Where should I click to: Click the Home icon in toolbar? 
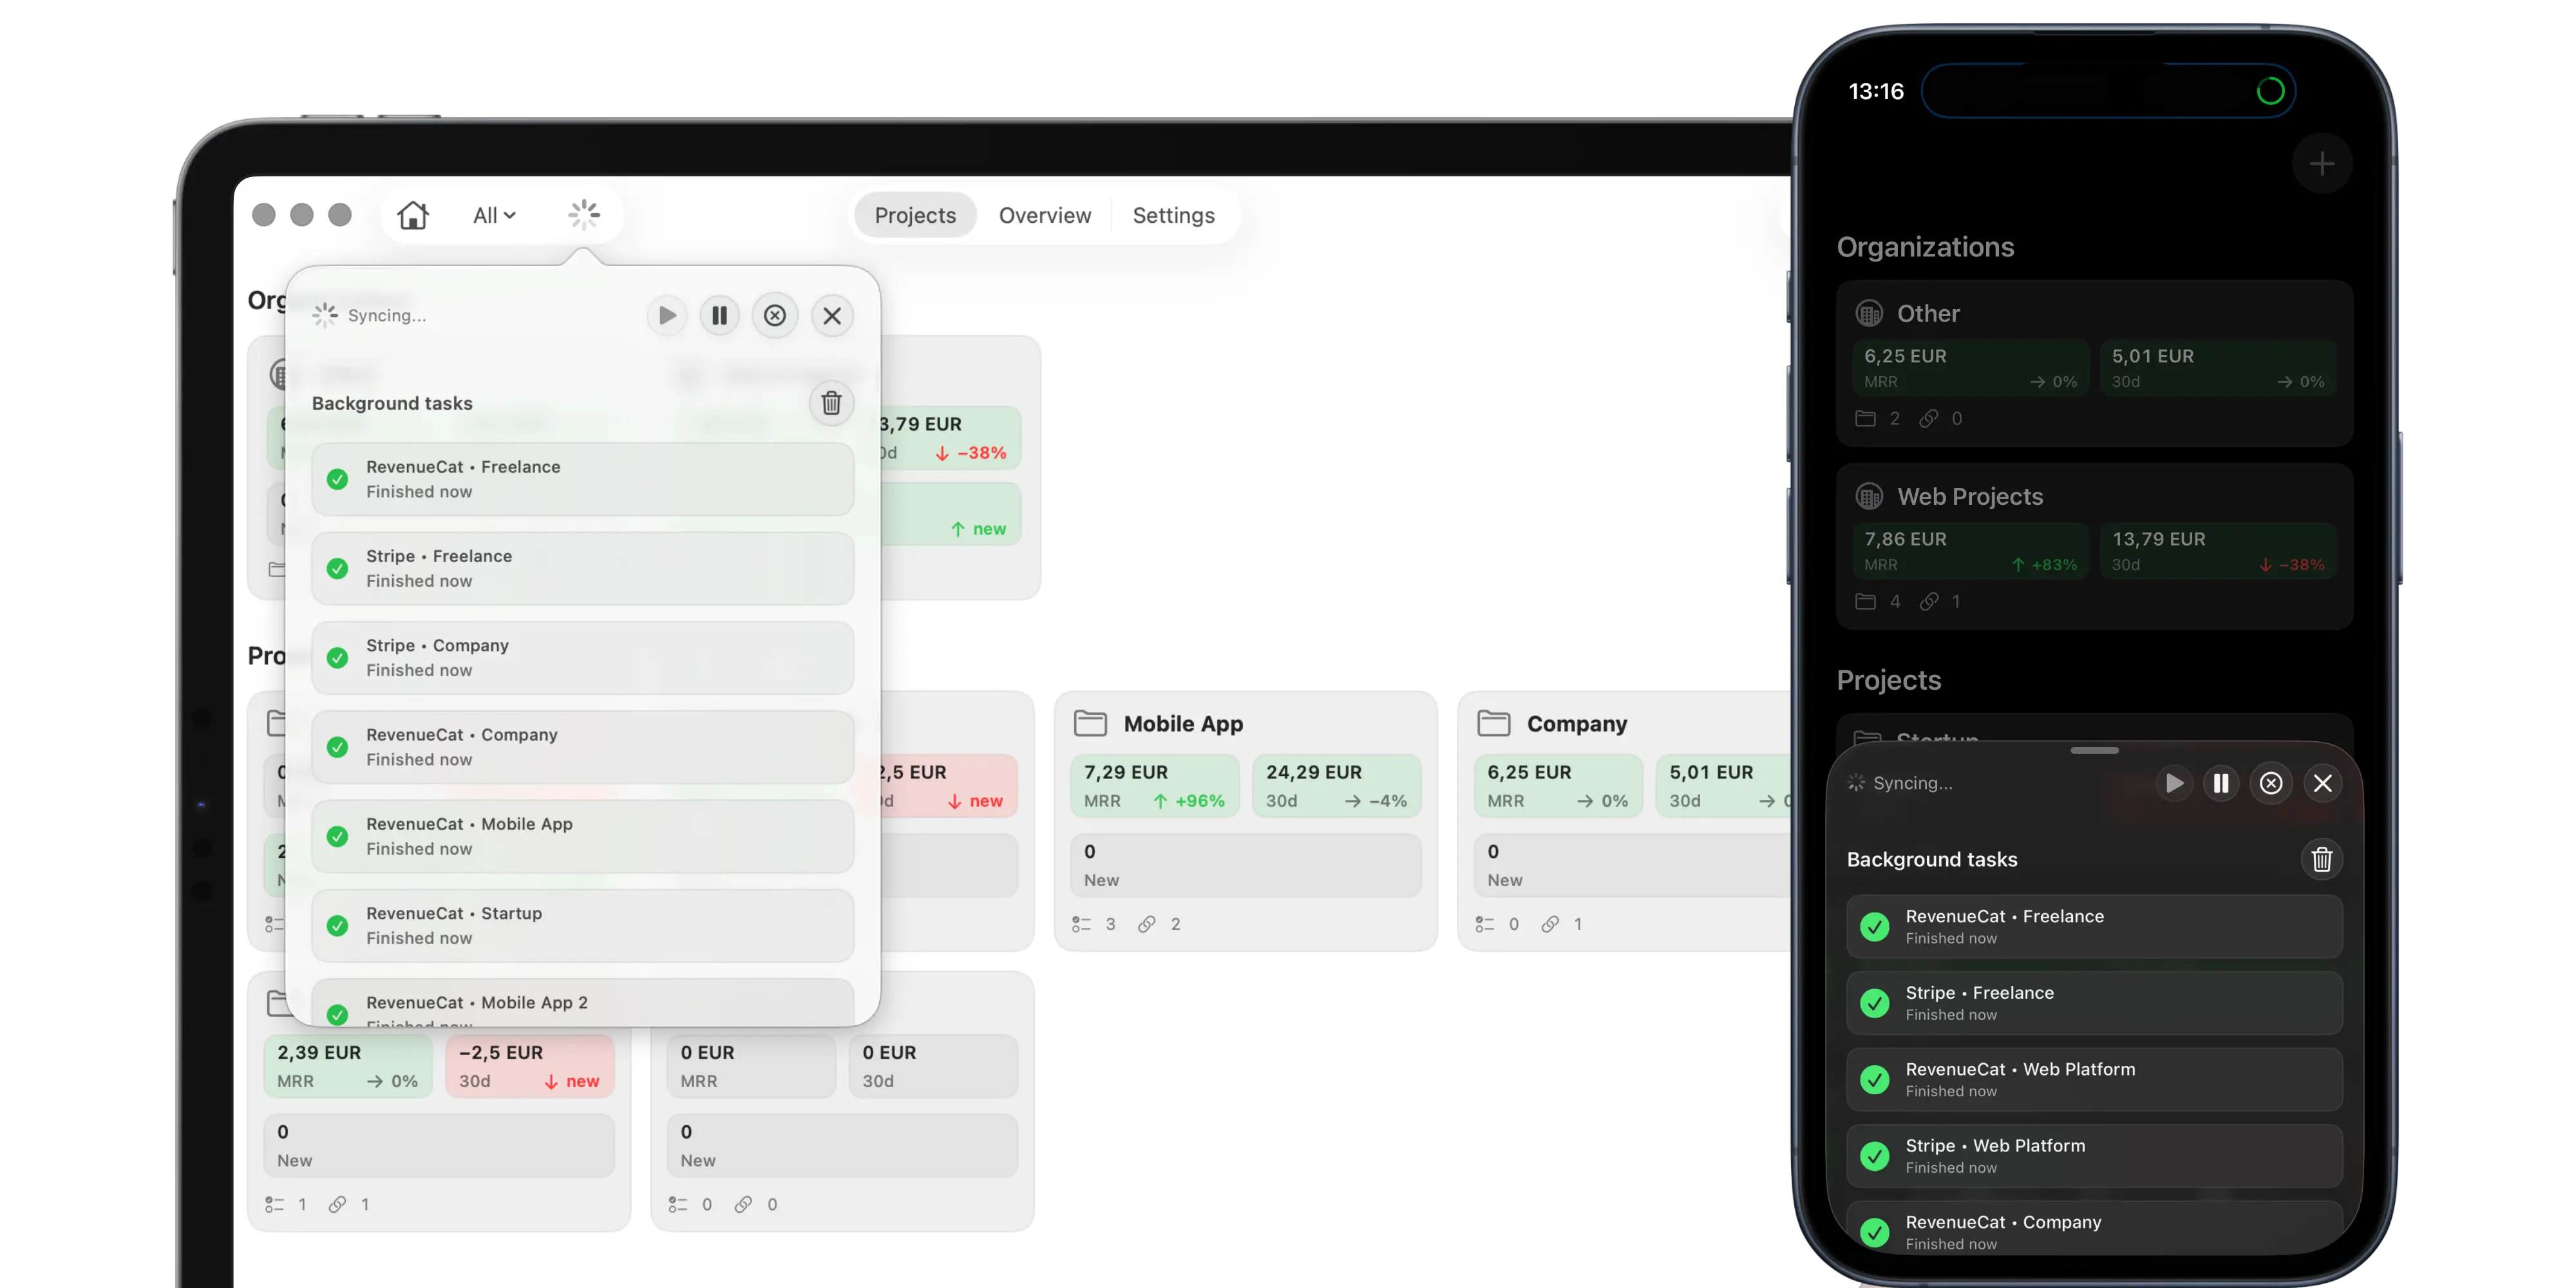[x=413, y=215]
